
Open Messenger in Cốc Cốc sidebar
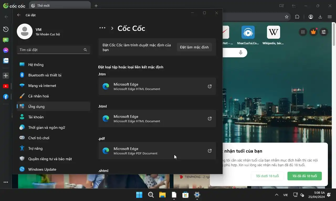click(6, 50)
